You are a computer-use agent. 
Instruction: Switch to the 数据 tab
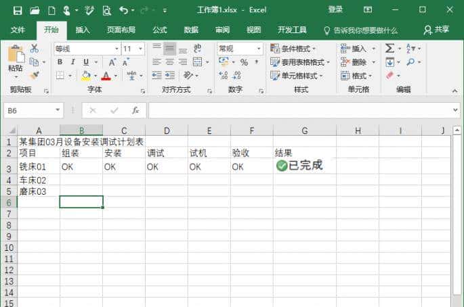point(191,30)
